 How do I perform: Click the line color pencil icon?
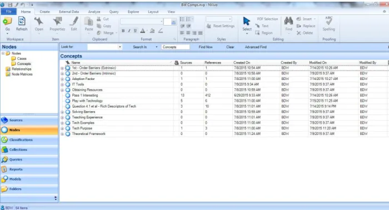(x=161, y=31)
